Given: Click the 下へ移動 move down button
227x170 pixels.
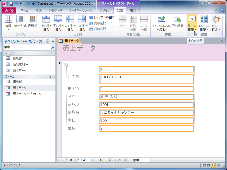Looking at the screenshot, I should [x=178, y=22].
